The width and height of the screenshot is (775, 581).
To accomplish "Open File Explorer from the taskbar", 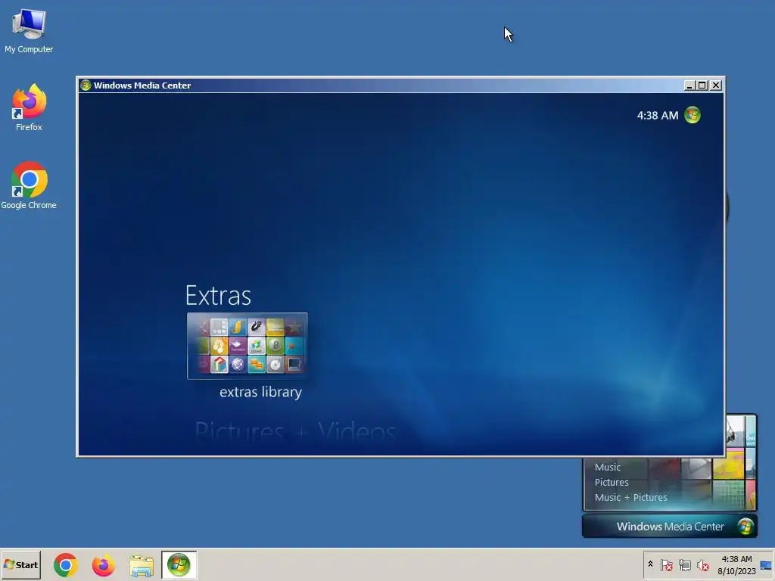I will click(x=142, y=565).
